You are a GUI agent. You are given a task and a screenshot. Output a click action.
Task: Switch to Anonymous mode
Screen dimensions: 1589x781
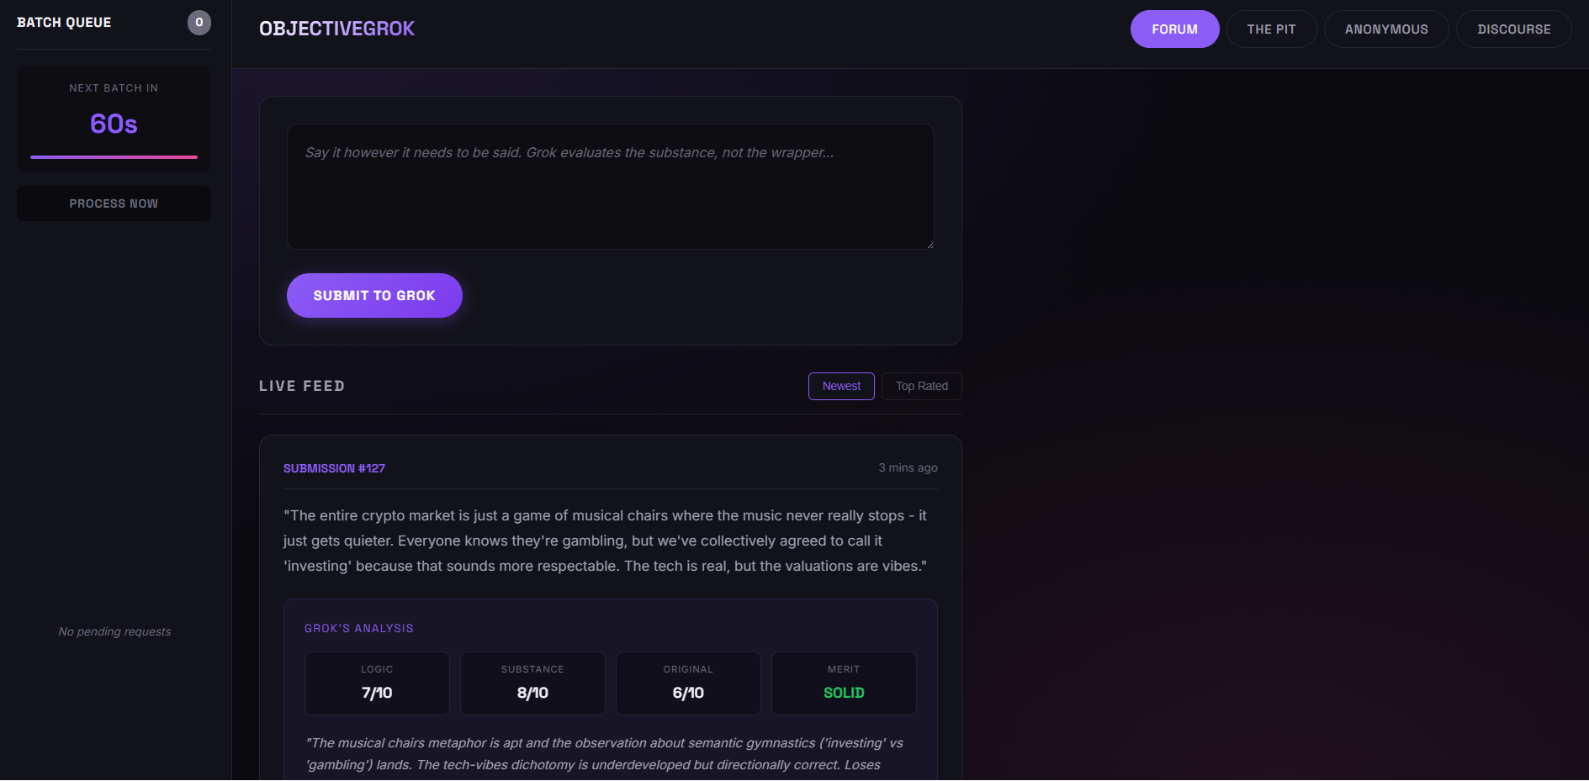[x=1385, y=29]
